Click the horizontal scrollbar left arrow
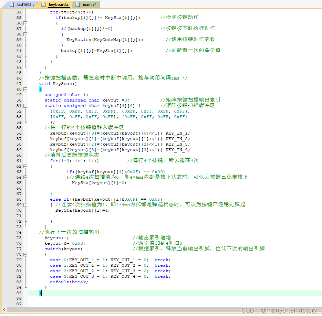The height and width of the screenshot is (317, 322). point(4,309)
